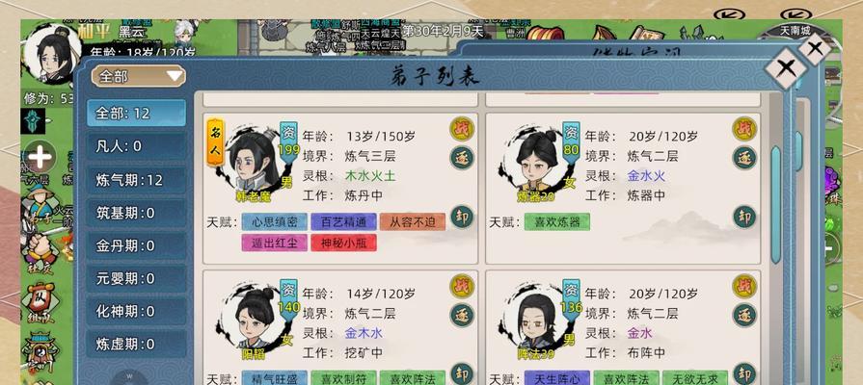Select the 全部: 12 category tab
Viewport: 863px width, 385px height.
click(137, 114)
